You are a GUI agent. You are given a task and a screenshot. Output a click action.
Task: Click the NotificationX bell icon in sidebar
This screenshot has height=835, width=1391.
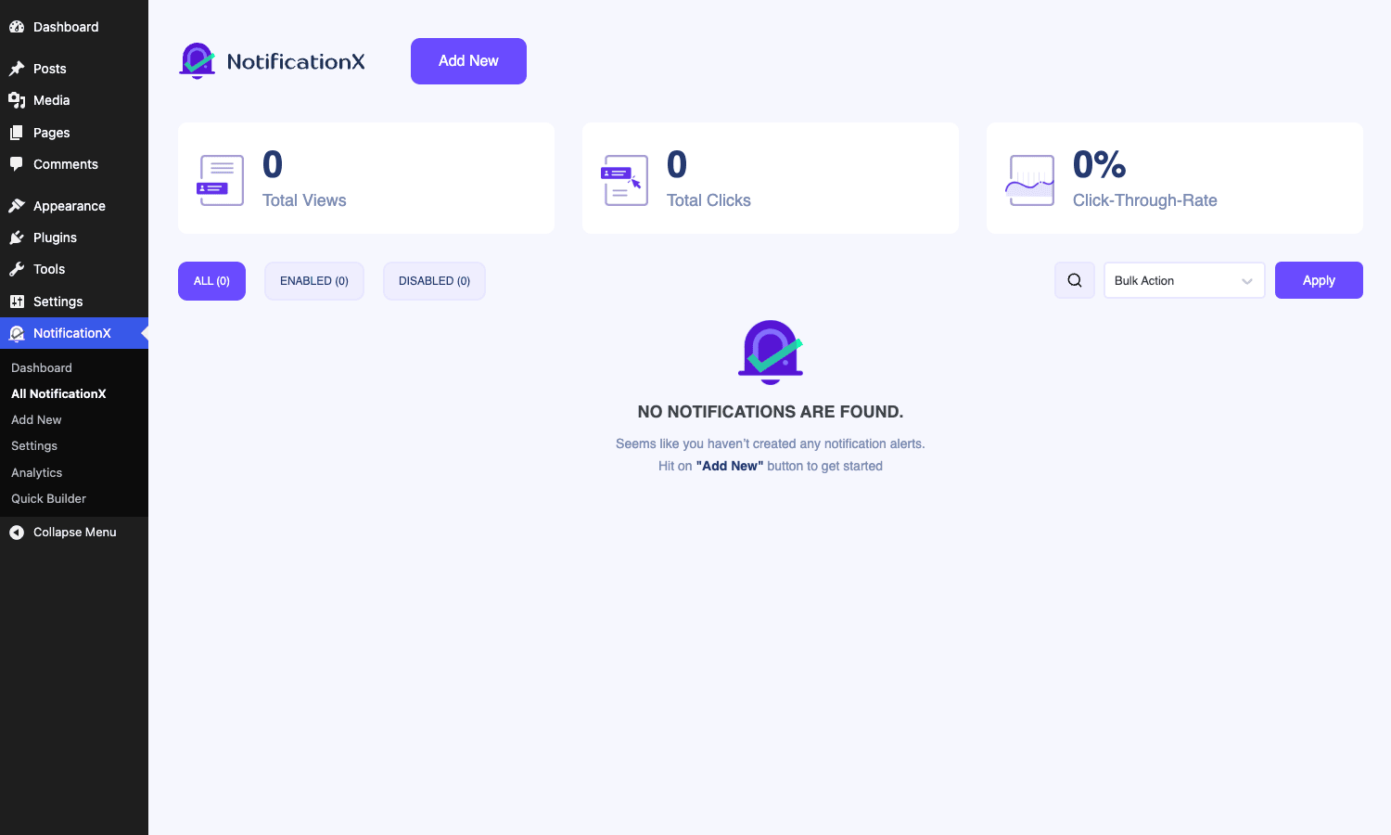pos(17,333)
